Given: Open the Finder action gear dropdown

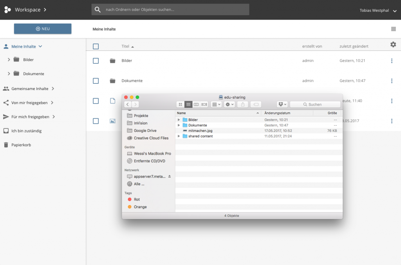Looking at the screenshot, I should [x=229, y=104].
